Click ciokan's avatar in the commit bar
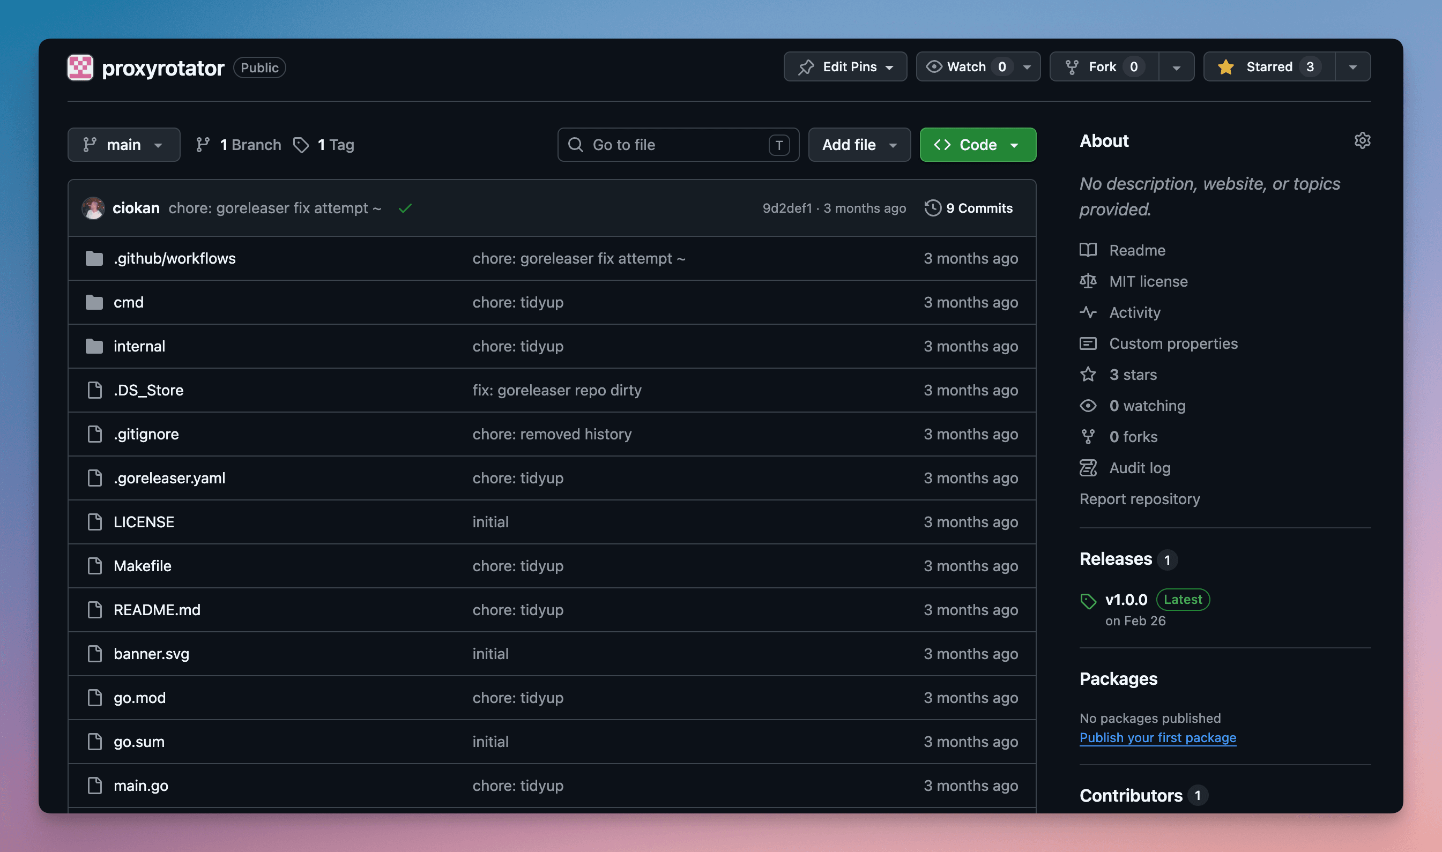1442x852 pixels. [93, 208]
